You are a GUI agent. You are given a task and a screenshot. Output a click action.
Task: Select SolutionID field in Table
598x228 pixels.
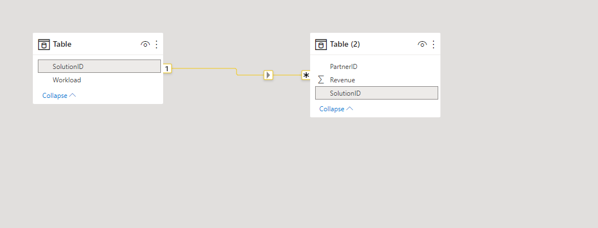(100, 66)
